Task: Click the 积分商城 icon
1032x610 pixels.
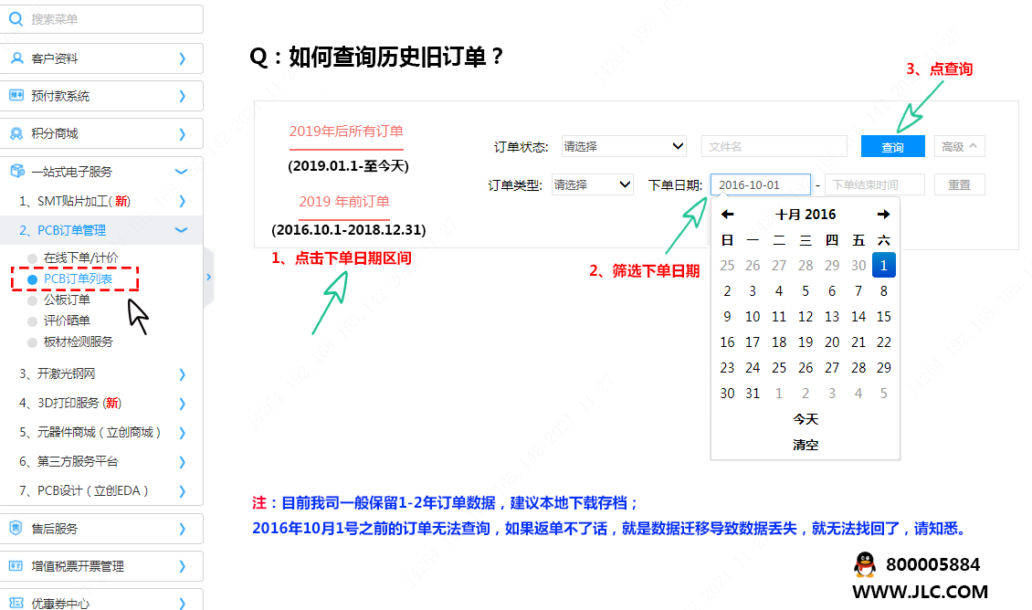Action: [16, 133]
